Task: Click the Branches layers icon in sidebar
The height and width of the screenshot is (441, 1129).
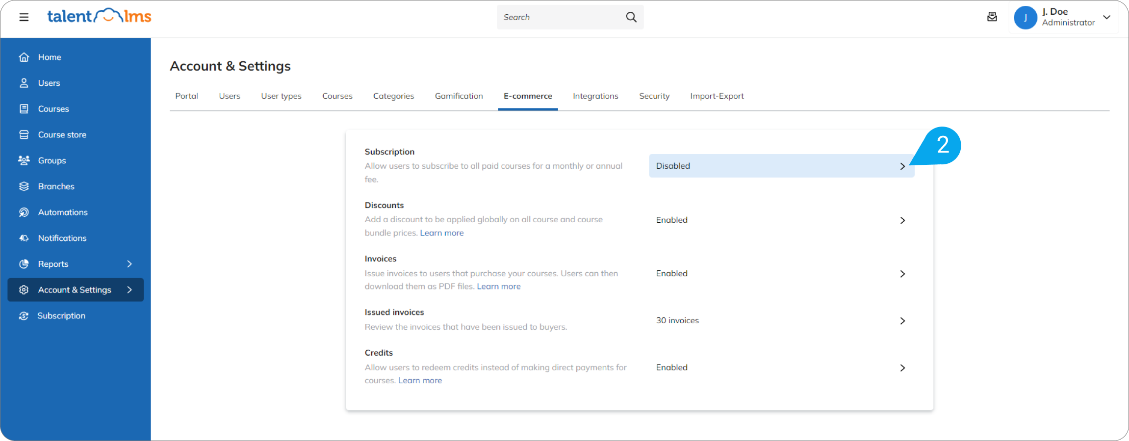Action: click(x=24, y=186)
